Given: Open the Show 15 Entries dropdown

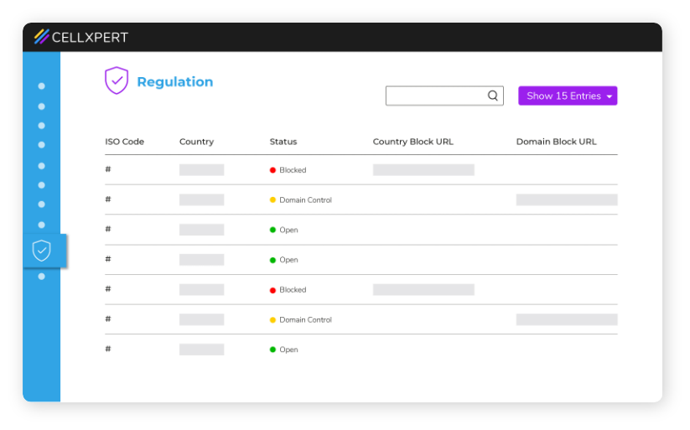Looking at the screenshot, I should [568, 96].
